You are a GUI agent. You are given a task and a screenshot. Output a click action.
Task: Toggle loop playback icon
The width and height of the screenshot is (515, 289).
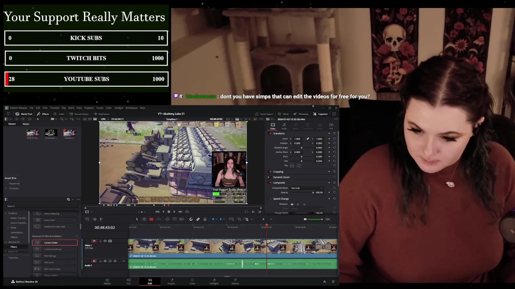pyautogui.click(x=187, y=212)
